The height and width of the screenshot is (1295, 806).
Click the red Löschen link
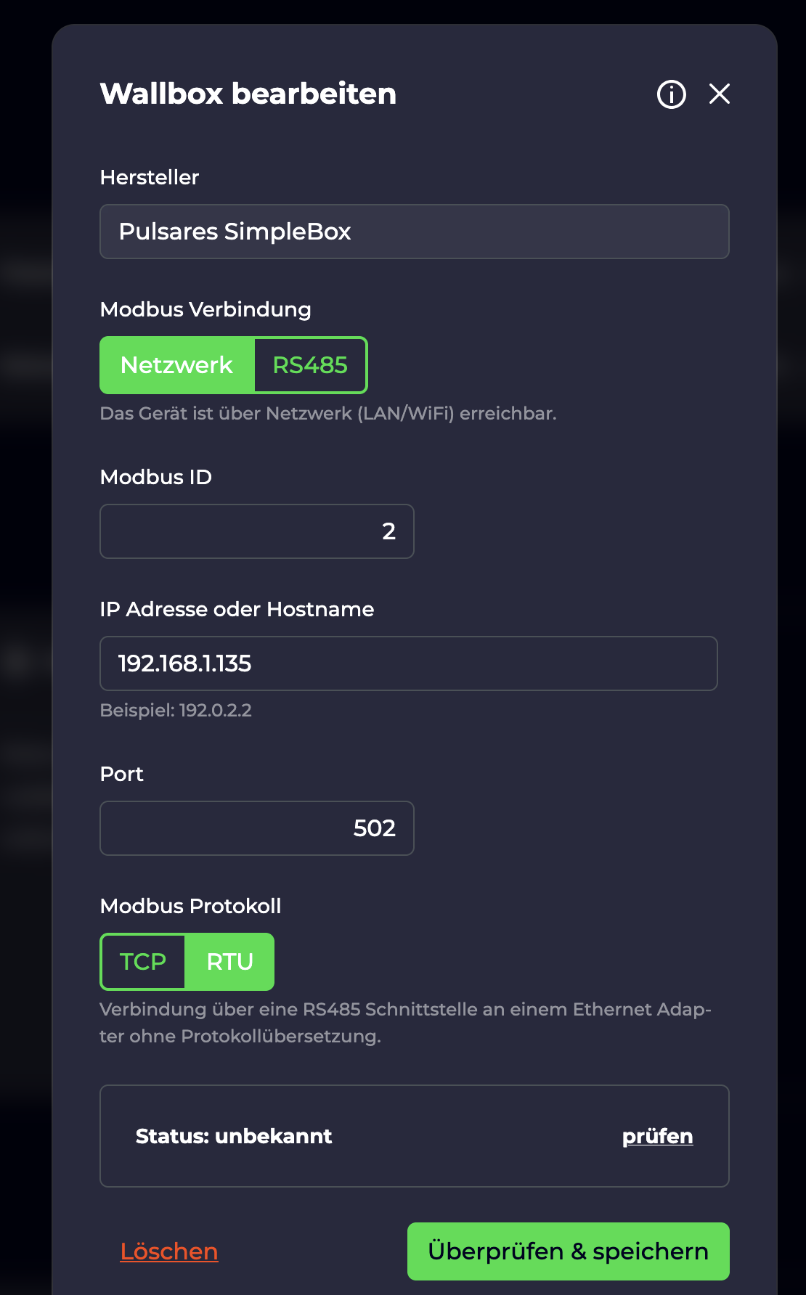pos(169,1251)
